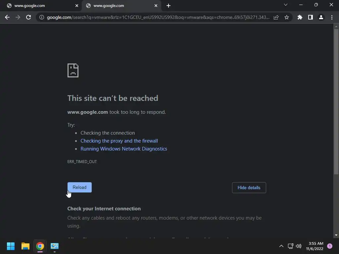This screenshot has height=254, width=339.
Task: Show hidden system tray icons chevron
Action: 281,246
